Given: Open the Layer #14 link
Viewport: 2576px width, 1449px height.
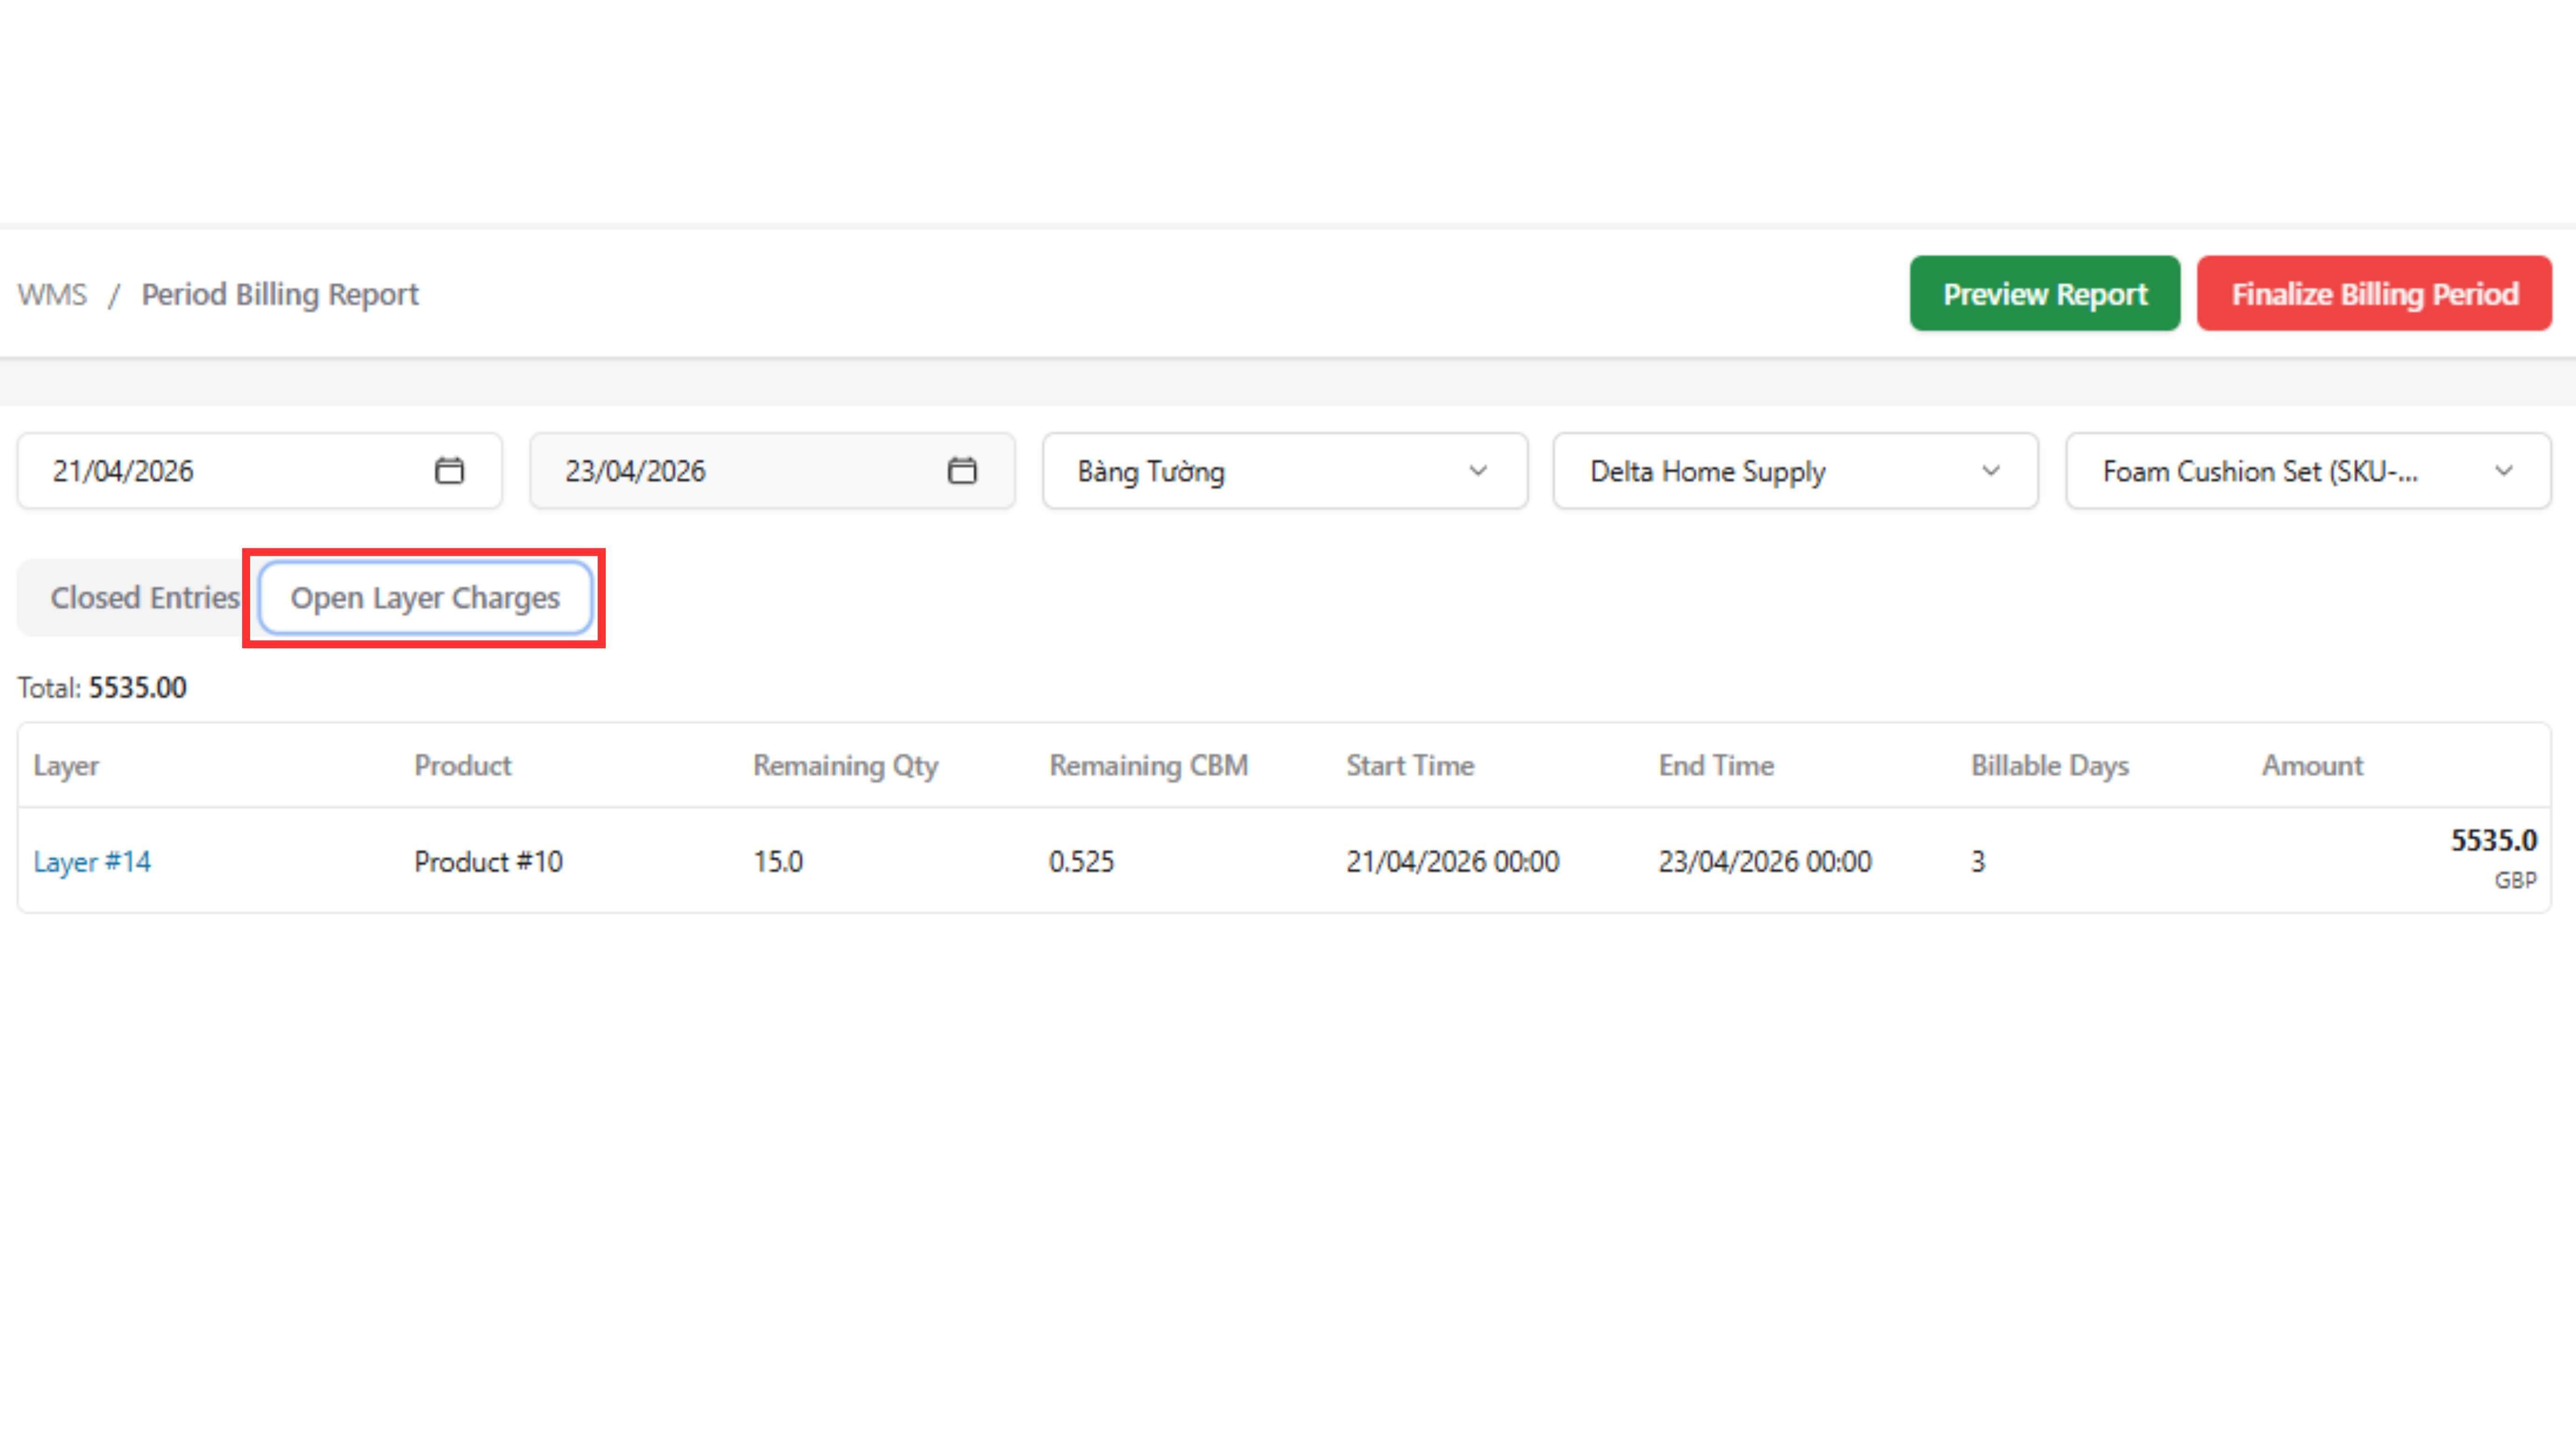Looking at the screenshot, I should point(92,861).
